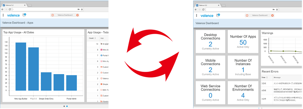Open running apps badge icon in left window

(x=24, y=15)
